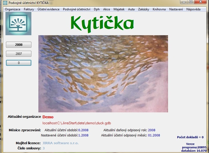Click the programu:20895 version text
209x153 pixels.
click(194, 147)
